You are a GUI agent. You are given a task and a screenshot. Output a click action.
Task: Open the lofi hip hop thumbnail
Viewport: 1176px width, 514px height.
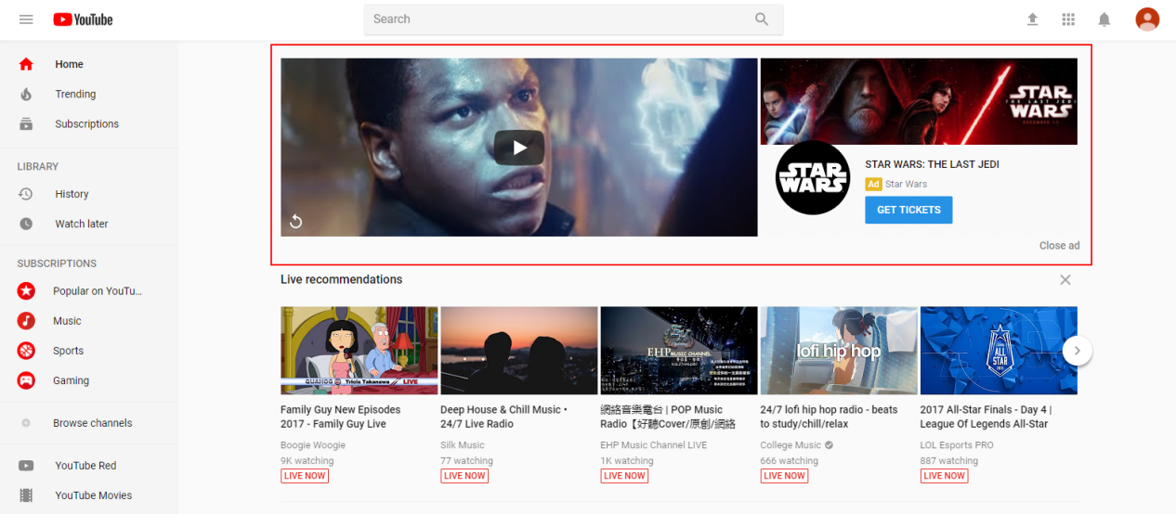pos(839,351)
